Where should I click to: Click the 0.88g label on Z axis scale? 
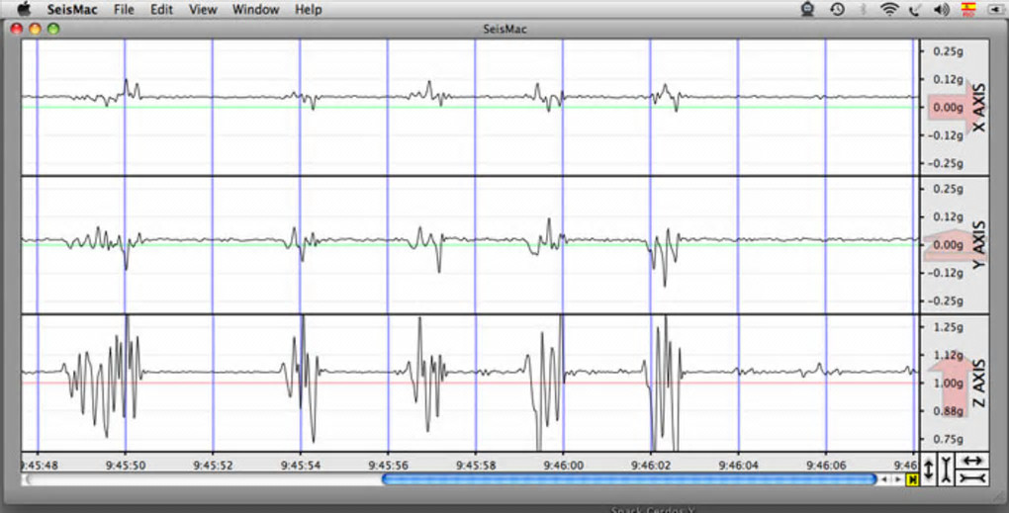948,411
